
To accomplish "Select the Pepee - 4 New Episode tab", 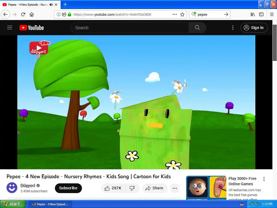I will click(x=30, y=5).
